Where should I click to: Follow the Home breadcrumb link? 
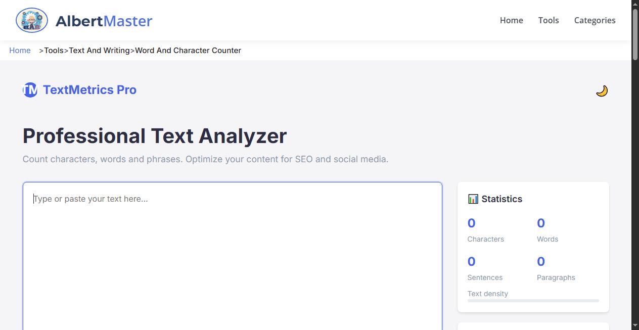tap(20, 50)
